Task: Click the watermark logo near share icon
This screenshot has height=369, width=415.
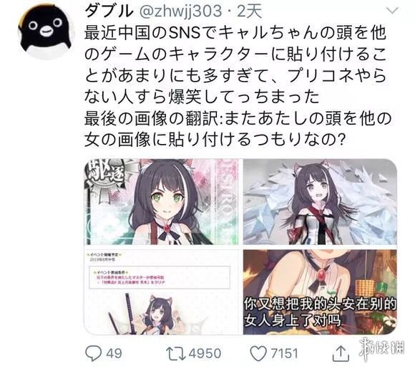Action: 382,348
